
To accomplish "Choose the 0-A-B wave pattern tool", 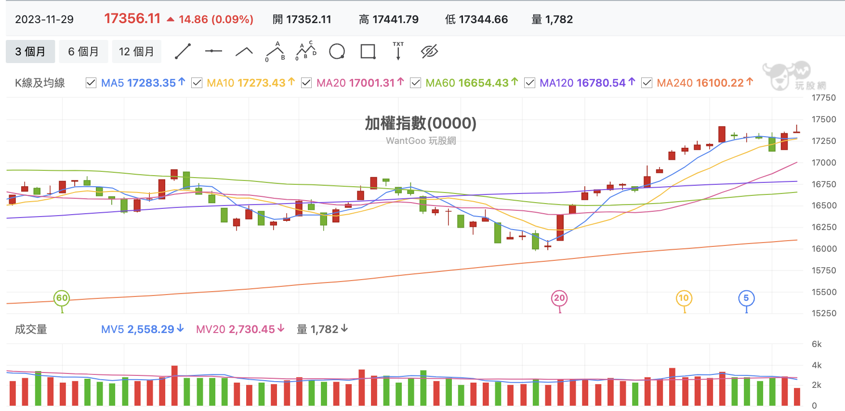I will coord(275,51).
